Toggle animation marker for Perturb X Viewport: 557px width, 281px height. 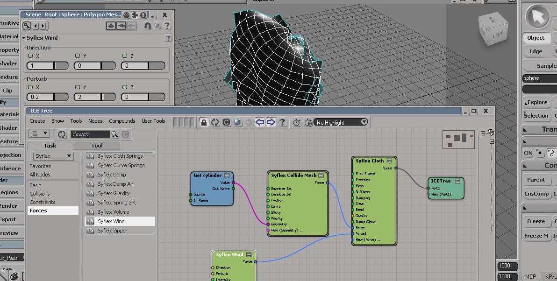[30, 87]
